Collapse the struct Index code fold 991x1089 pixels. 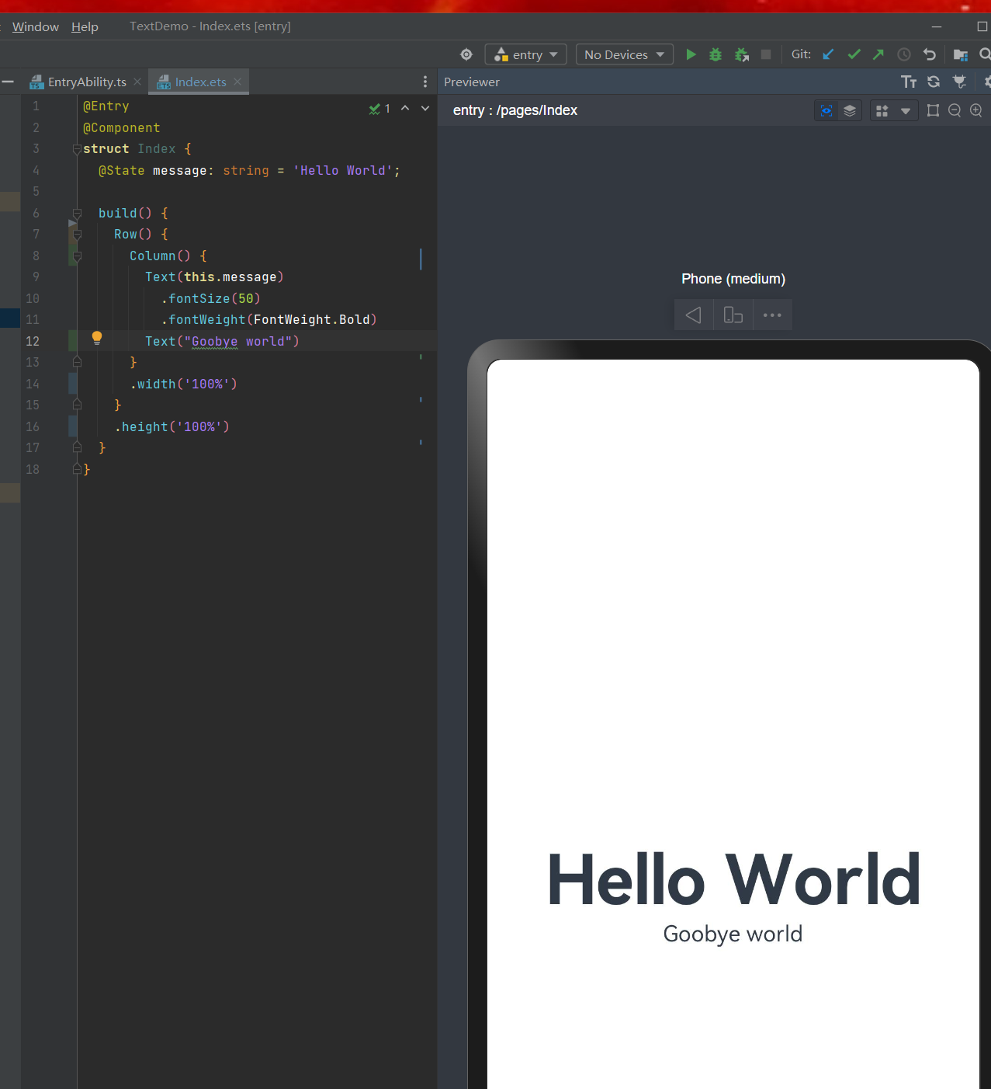click(77, 149)
